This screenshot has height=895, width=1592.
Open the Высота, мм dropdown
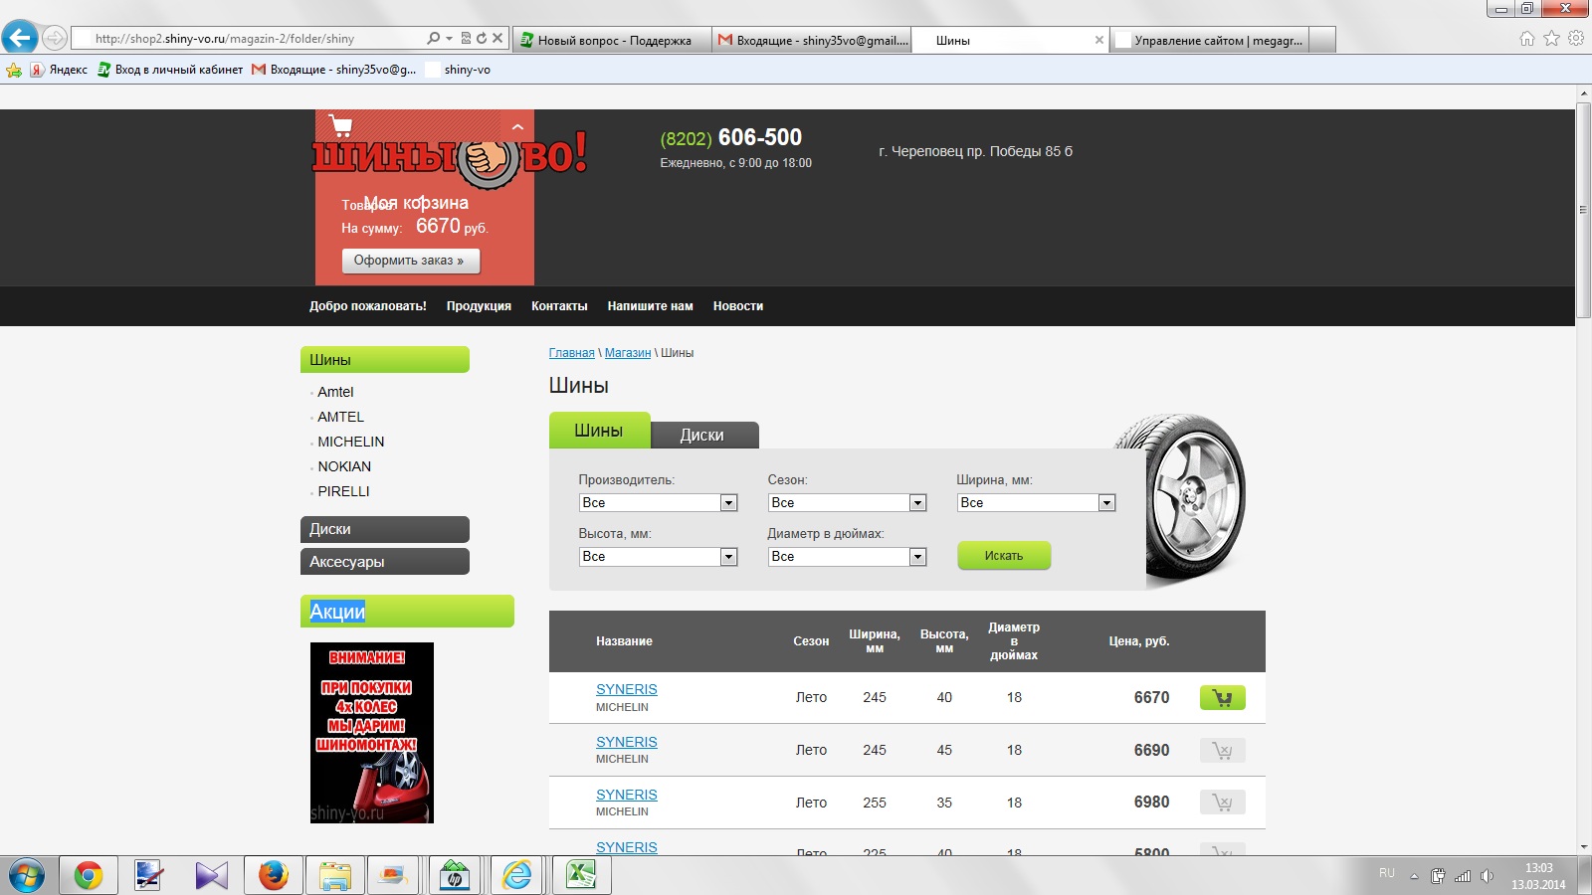[x=658, y=557]
